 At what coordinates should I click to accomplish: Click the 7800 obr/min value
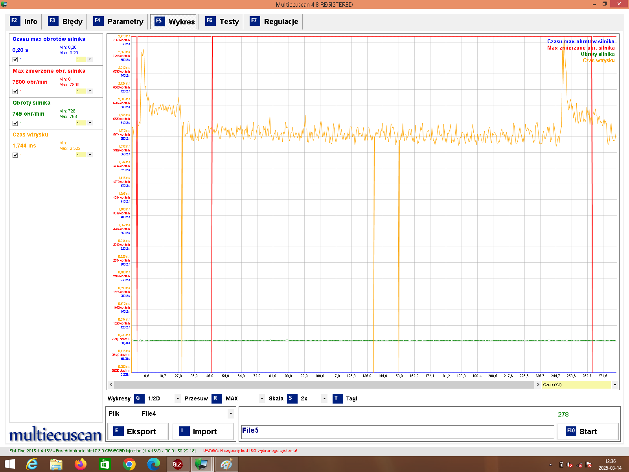coord(30,82)
